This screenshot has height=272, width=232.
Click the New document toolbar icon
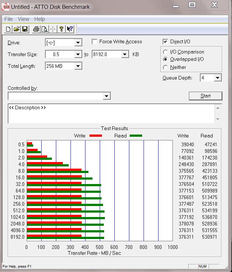tap(8, 29)
